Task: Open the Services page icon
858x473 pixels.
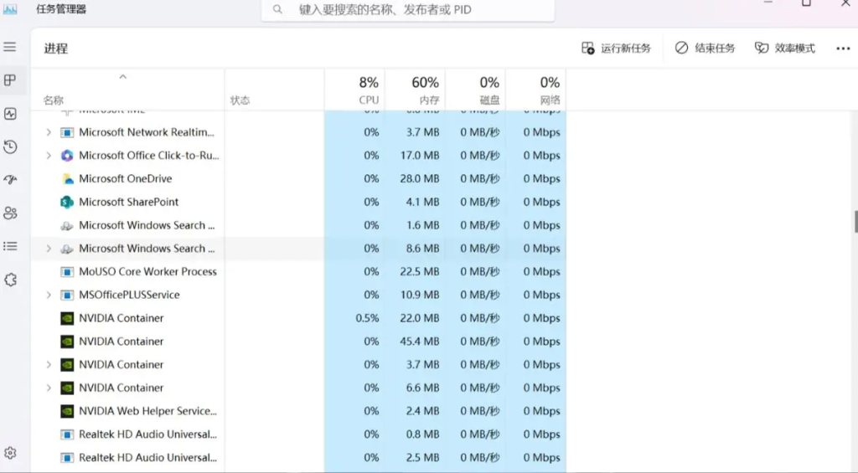Action: pyautogui.click(x=10, y=280)
